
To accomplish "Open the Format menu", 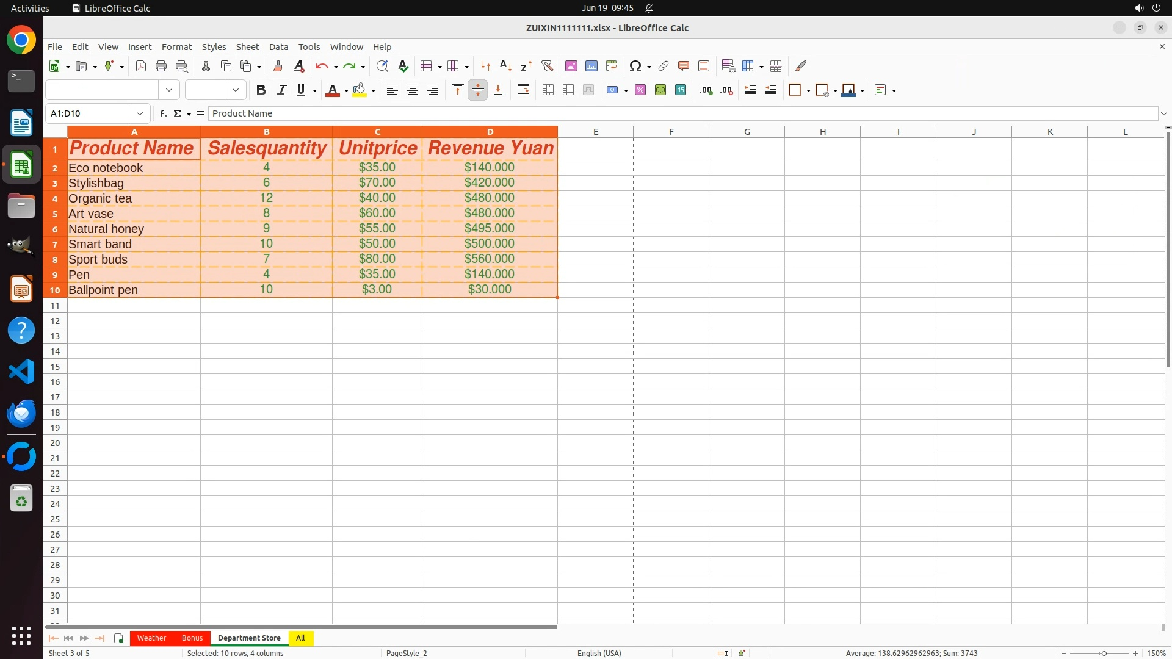I will click(x=176, y=46).
